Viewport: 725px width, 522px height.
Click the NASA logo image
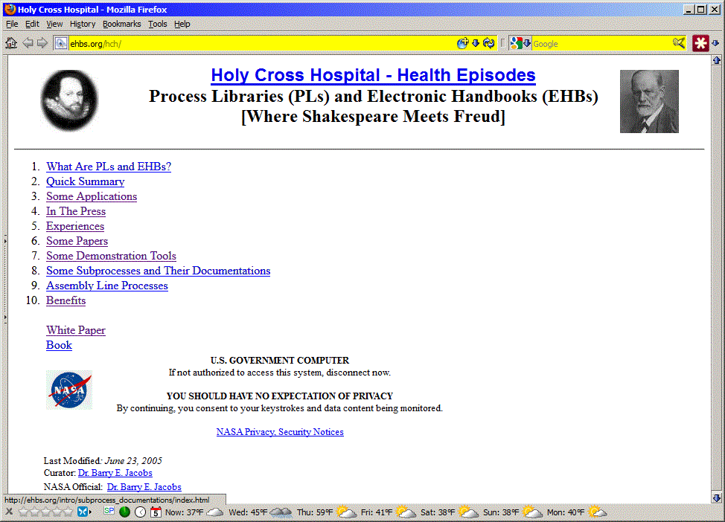[x=69, y=390]
